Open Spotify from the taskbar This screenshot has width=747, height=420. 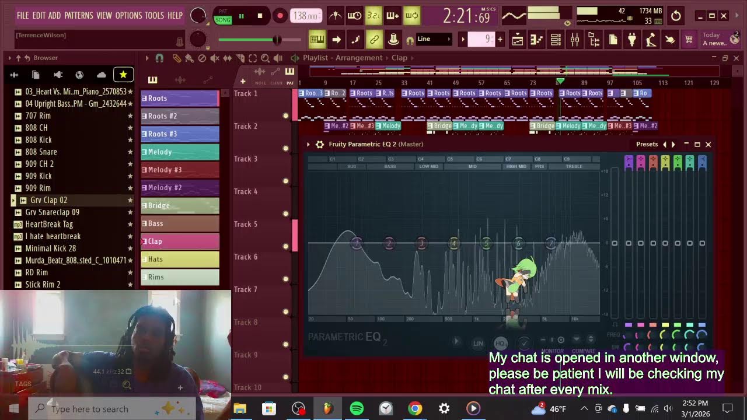pyautogui.click(x=357, y=408)
